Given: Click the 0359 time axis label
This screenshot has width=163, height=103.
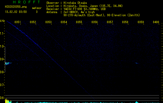Looking at the screenshot, I should [x=141, y=22].
